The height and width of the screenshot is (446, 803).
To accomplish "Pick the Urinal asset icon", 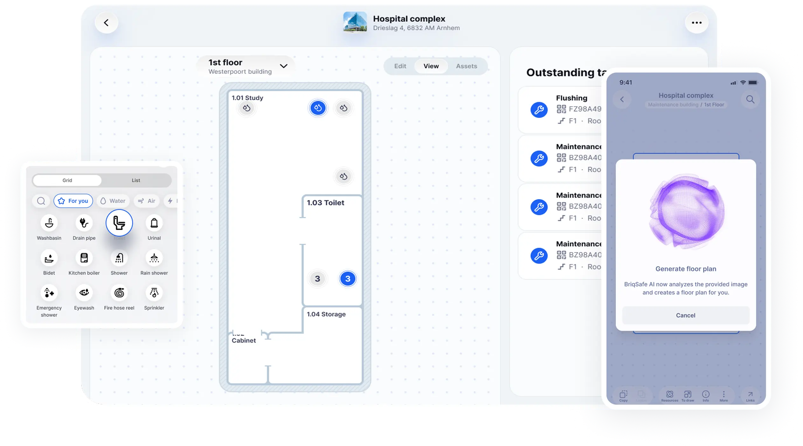I will coord(154,223).
